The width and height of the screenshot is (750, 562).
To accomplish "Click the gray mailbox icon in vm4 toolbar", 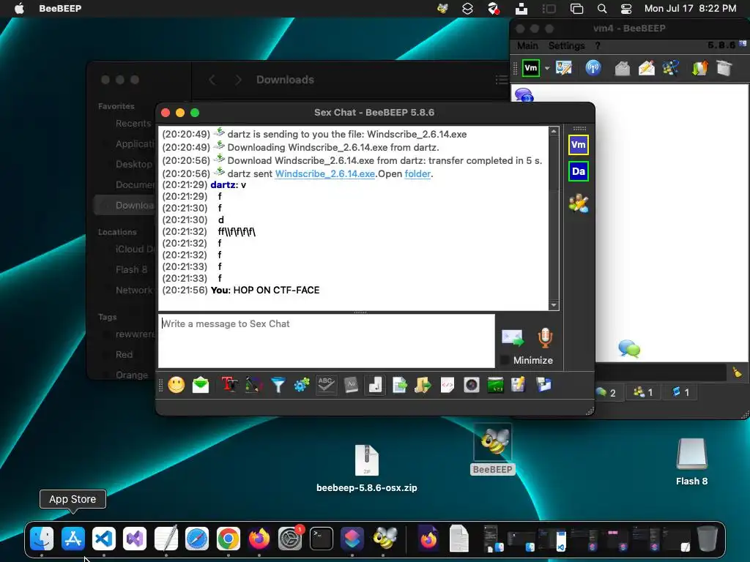I will coord(623,68).
